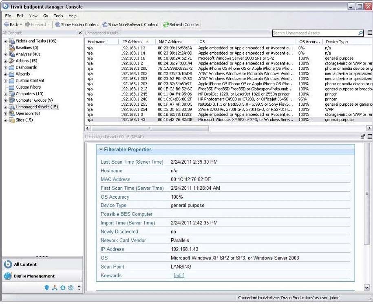Open the Edit menu
Viewport: 373px width, 304px height.
(20, 16)
